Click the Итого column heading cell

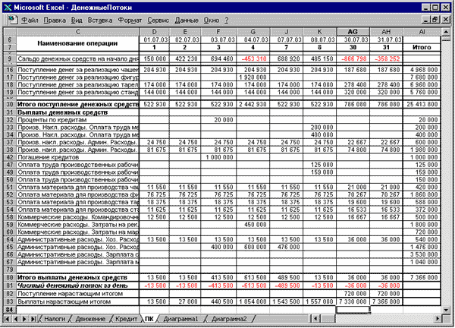pyautogui.click(x=422, y=47)
